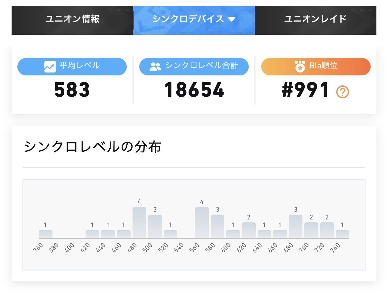Click the histogram bar at level 360
This screenshot has height=300, width=388.
(45, 234)
